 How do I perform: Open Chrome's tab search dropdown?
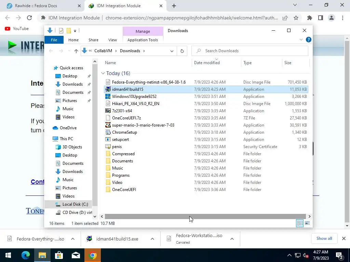(295, 5)
